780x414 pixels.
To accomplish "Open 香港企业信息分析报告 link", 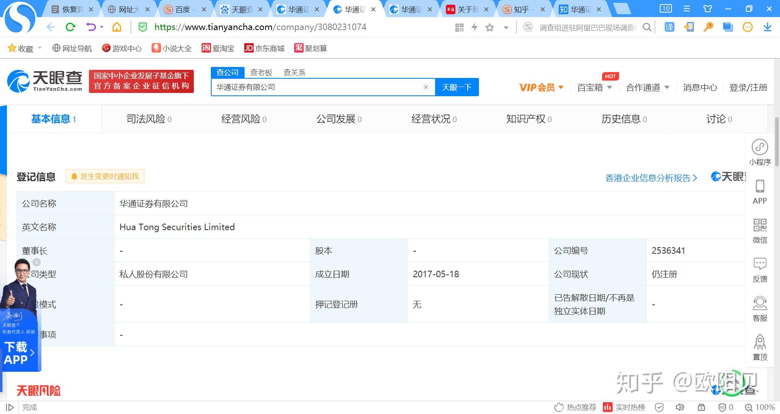I will coord(651,178).
